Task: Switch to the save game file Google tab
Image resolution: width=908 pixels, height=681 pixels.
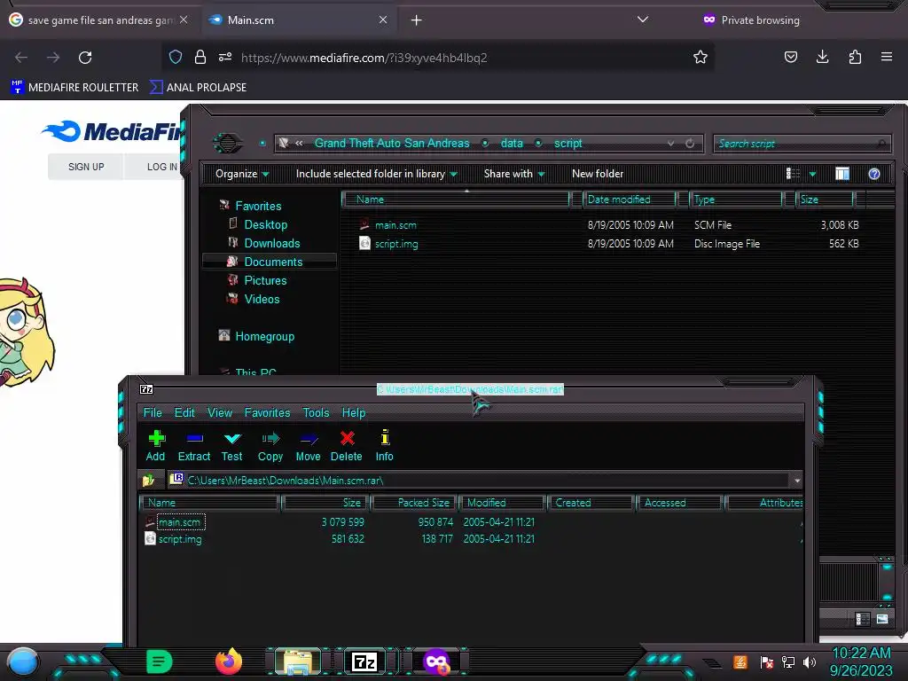Action: (x=98, y=20)
